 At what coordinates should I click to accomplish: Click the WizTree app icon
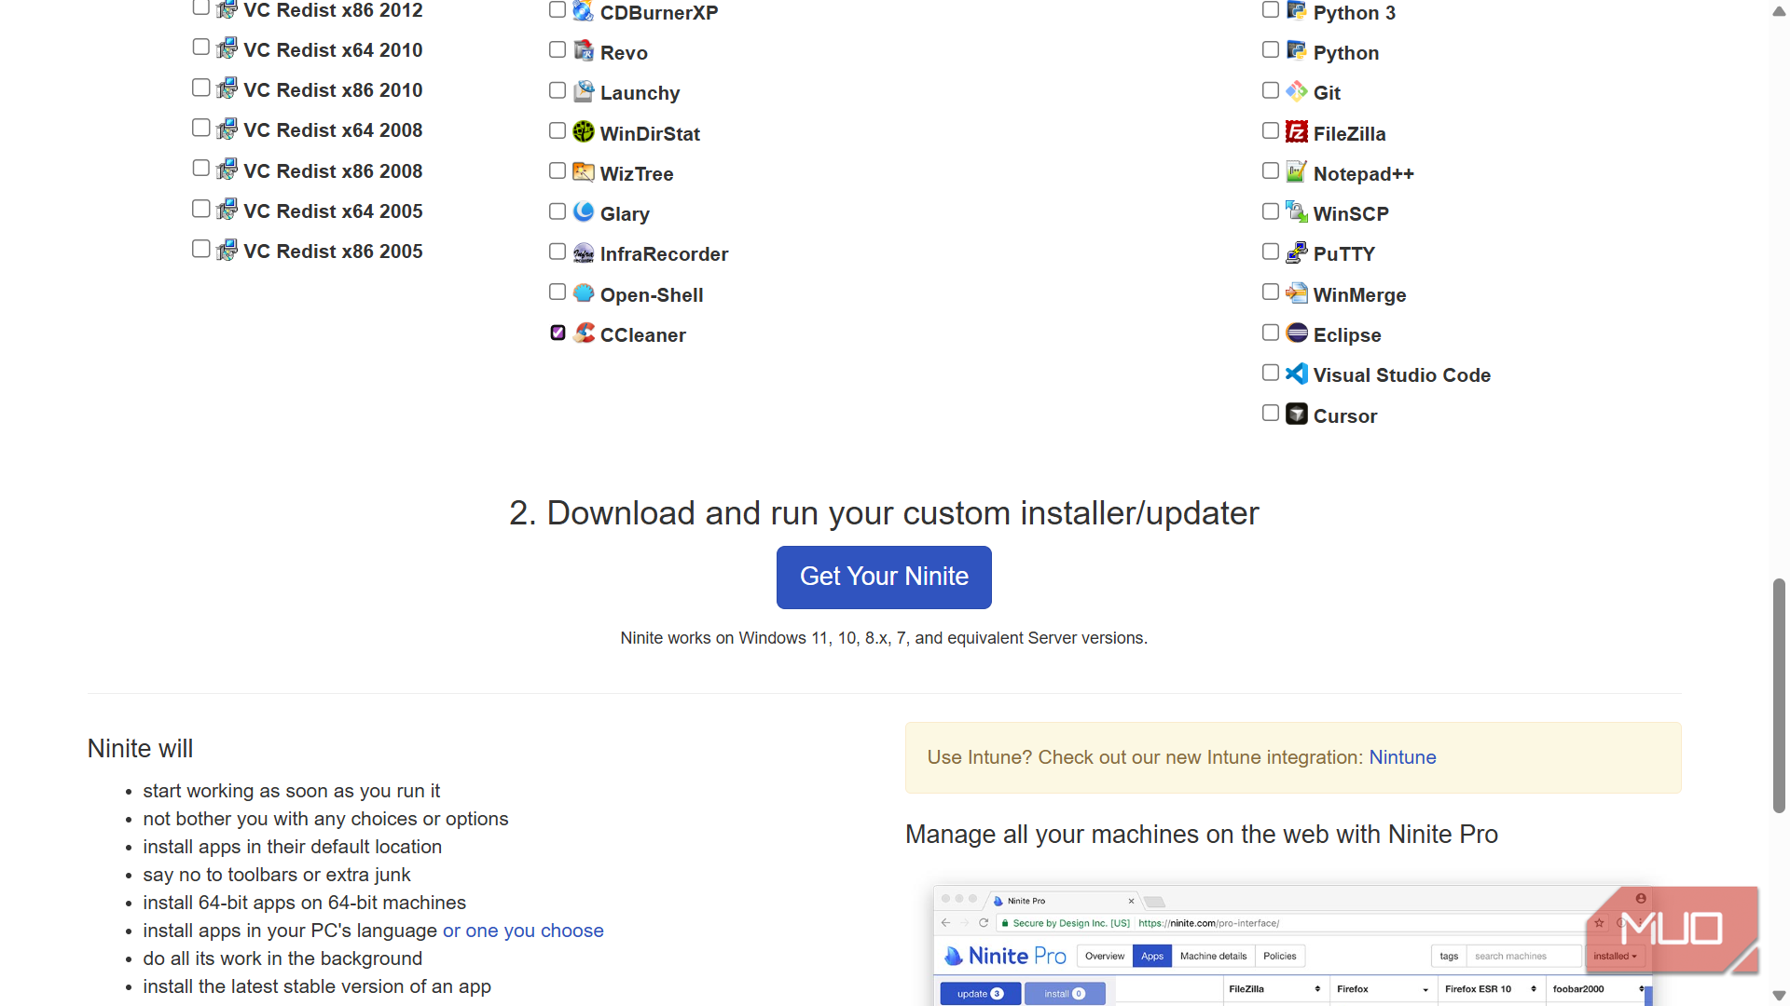[584, 171]
